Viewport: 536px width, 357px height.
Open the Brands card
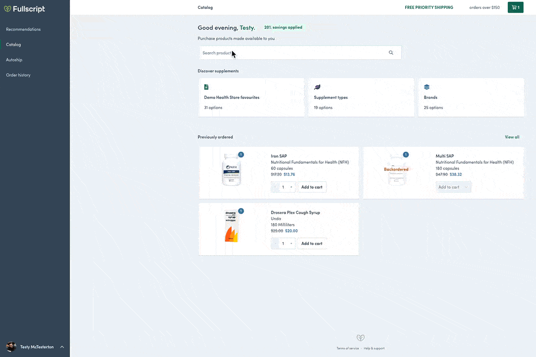click(x=471, y=97)
